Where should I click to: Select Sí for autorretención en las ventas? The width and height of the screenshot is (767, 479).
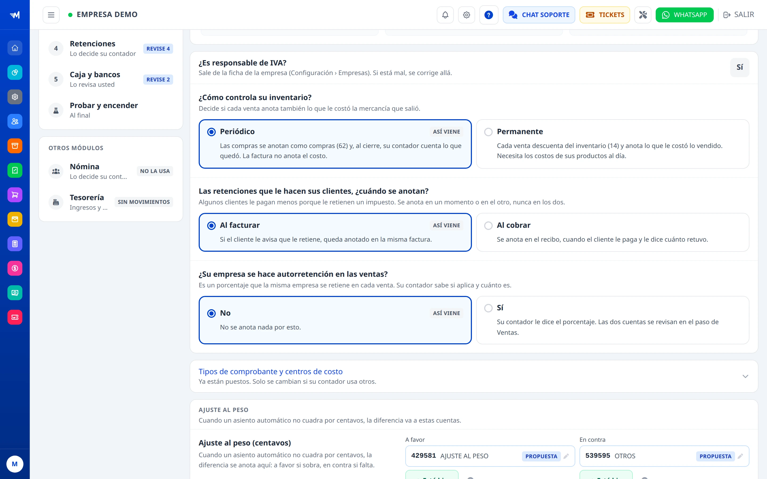(612, 320)
